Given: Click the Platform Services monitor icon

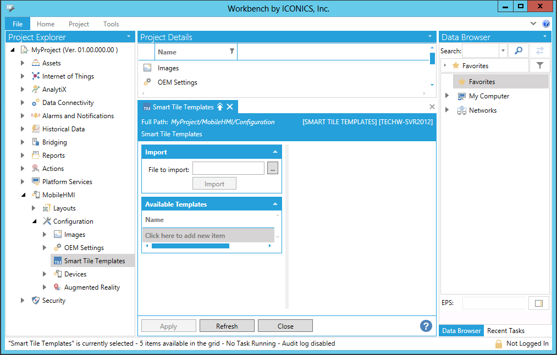Looking at the screenshot, I should pos(36,181).
